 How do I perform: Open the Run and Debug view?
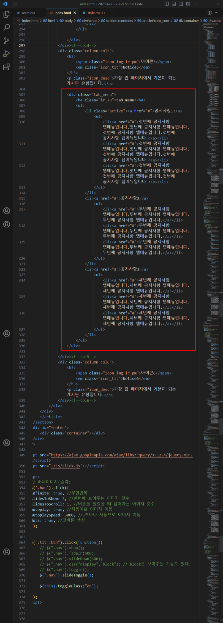6,54
